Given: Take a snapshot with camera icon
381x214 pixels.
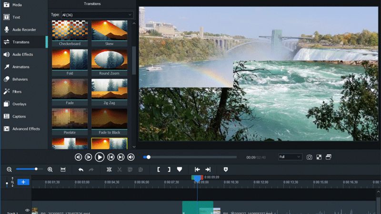Looking at the screenshot, I should (309, 157).
